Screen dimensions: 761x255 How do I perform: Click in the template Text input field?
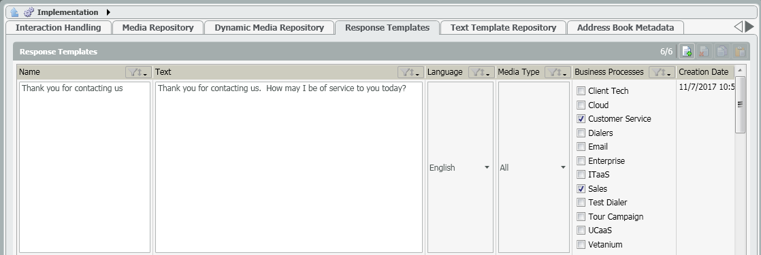pyautogui.click(x=289, y=167)
